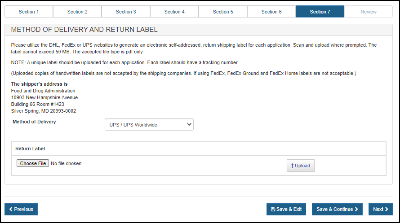400x223 pixels.
Task: Click the active Section 7 tab
Action: coord(320,12)
